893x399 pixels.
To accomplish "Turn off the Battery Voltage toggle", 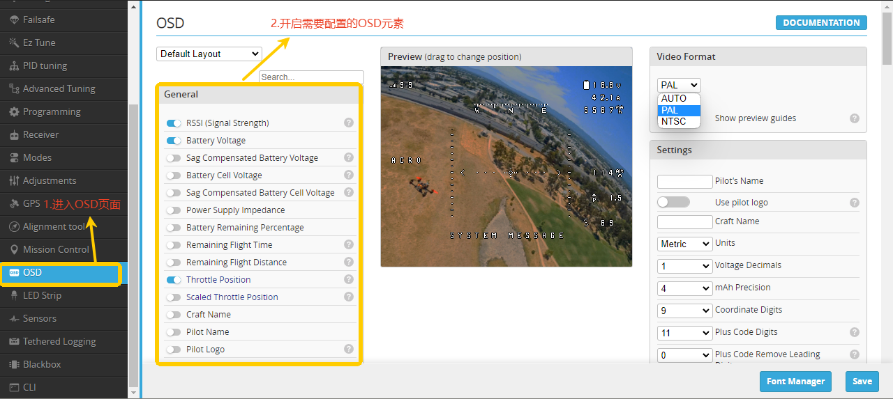I will 174,141.
